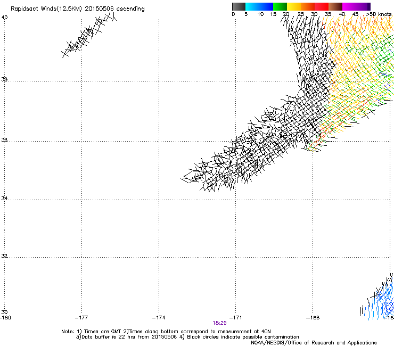Click the small black wind barb cluster near -177, 39
This screenshot has height=346, width=394.
coord(89,35)
